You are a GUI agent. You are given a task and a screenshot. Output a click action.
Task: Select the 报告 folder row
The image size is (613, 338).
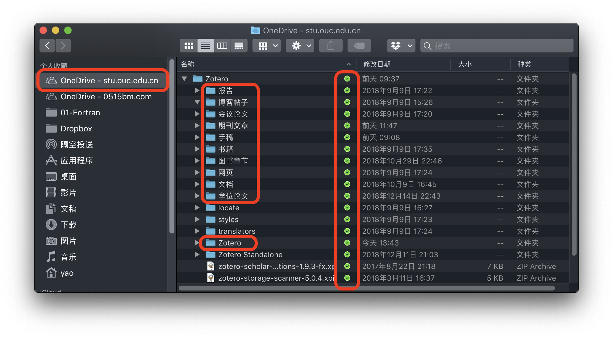pyautogui.click(x=373, y=90)
